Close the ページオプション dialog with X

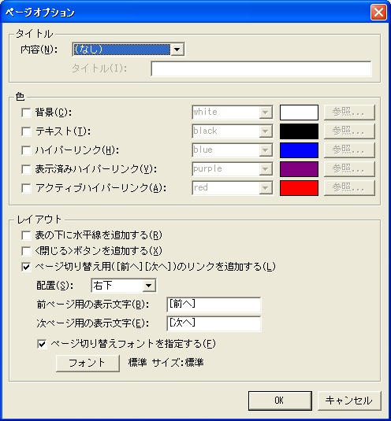pos(378,13)
